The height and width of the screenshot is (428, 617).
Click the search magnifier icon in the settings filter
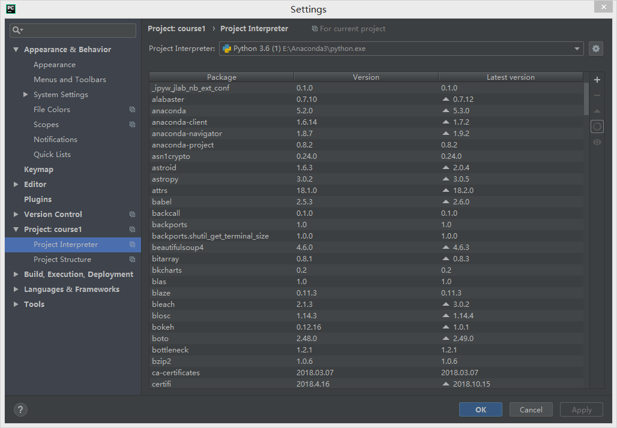(17, 30)
